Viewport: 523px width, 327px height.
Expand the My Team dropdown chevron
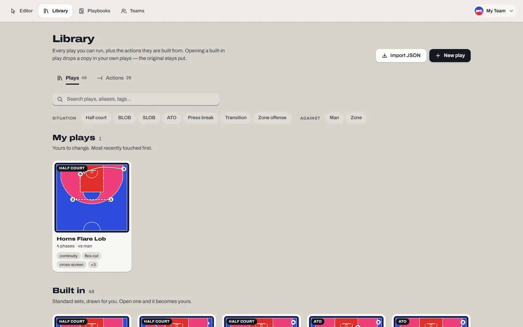(511, 11)
